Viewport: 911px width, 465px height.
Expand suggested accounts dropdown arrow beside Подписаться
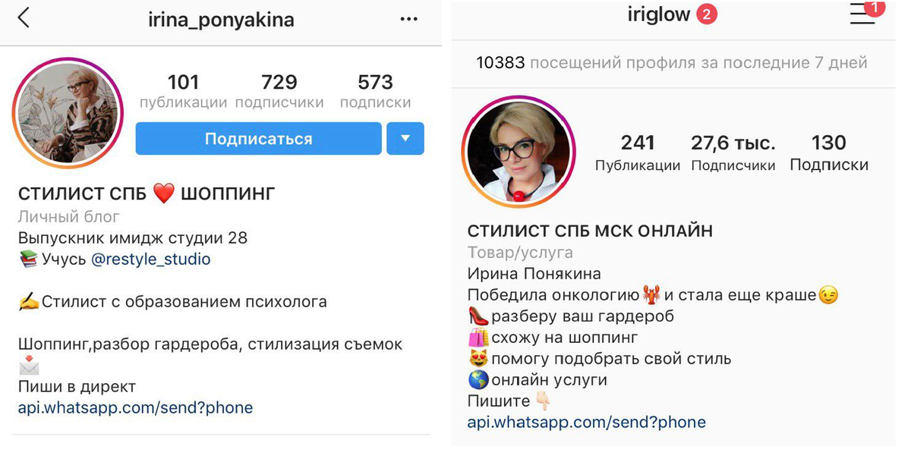tap(405, 139)
